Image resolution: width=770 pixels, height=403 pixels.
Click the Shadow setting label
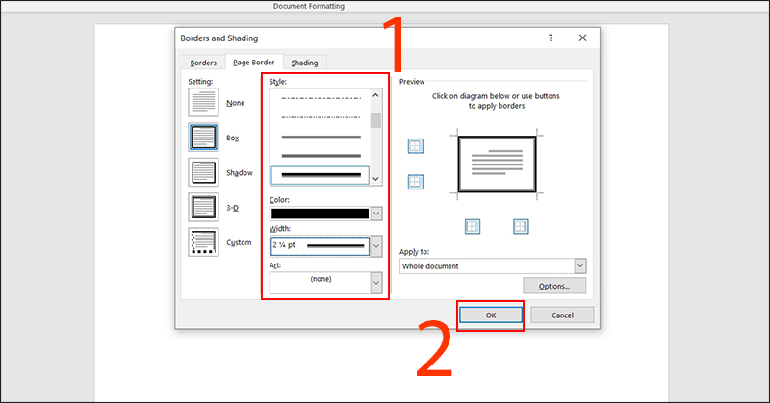(x=239, y=173)
